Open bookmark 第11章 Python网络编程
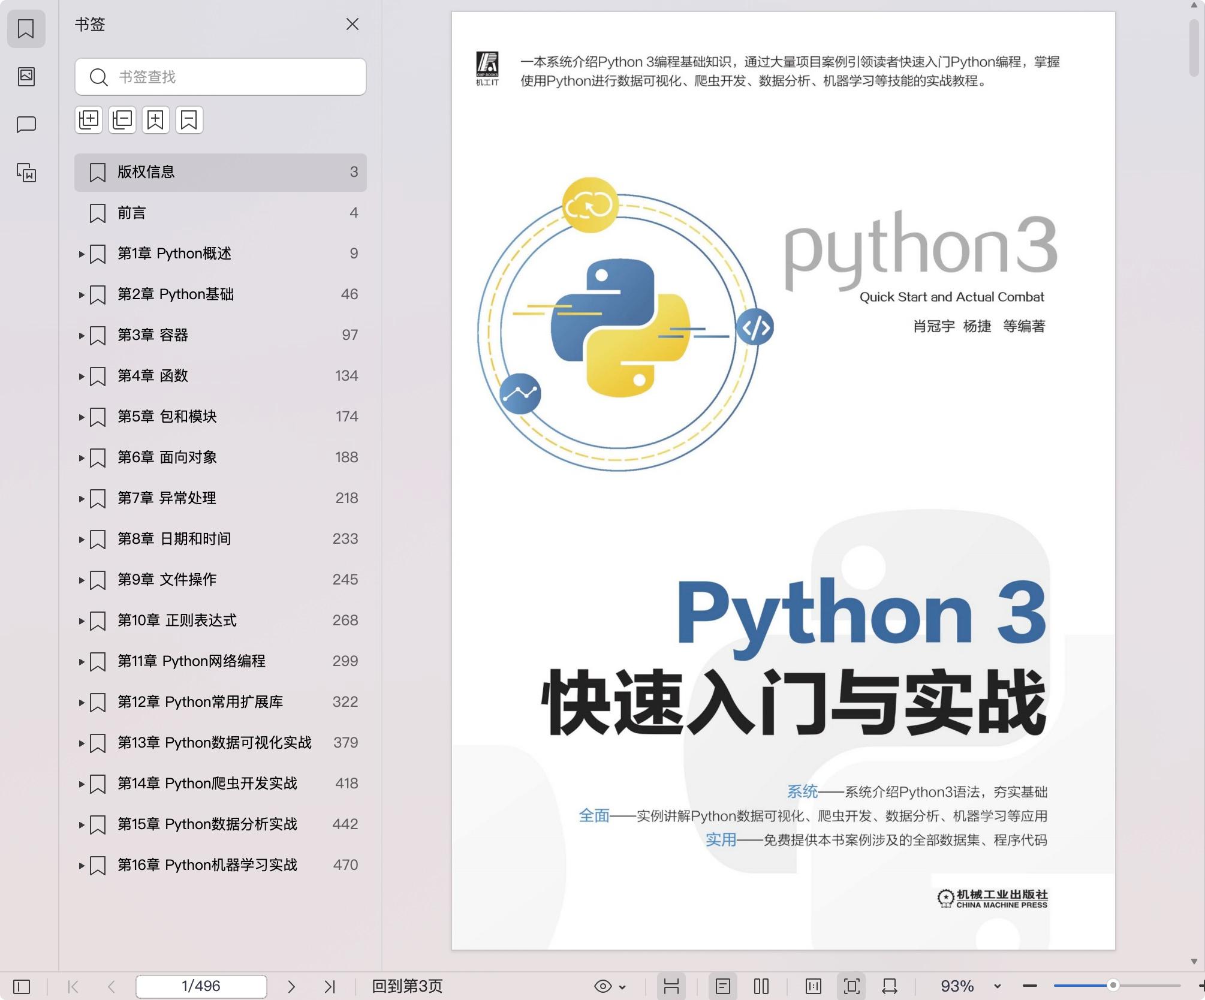Screen dimensions: 1205x1000 (220, 661)
